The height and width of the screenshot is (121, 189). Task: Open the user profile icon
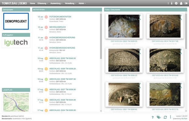(x=181, y=3)
